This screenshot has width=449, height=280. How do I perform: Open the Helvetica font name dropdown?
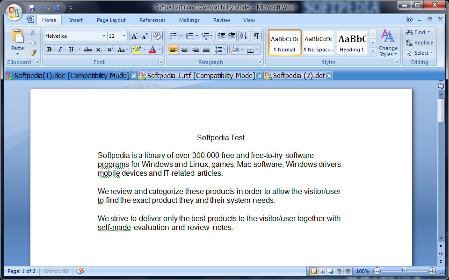click(x=104, y=36)
